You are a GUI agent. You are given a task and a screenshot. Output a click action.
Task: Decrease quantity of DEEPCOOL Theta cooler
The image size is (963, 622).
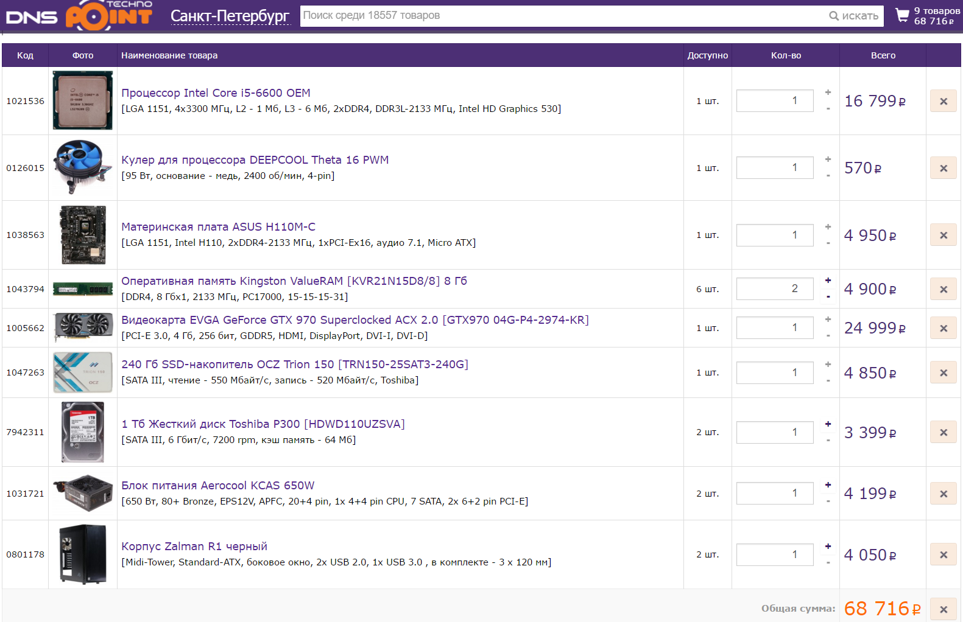[x=828, y=176]
